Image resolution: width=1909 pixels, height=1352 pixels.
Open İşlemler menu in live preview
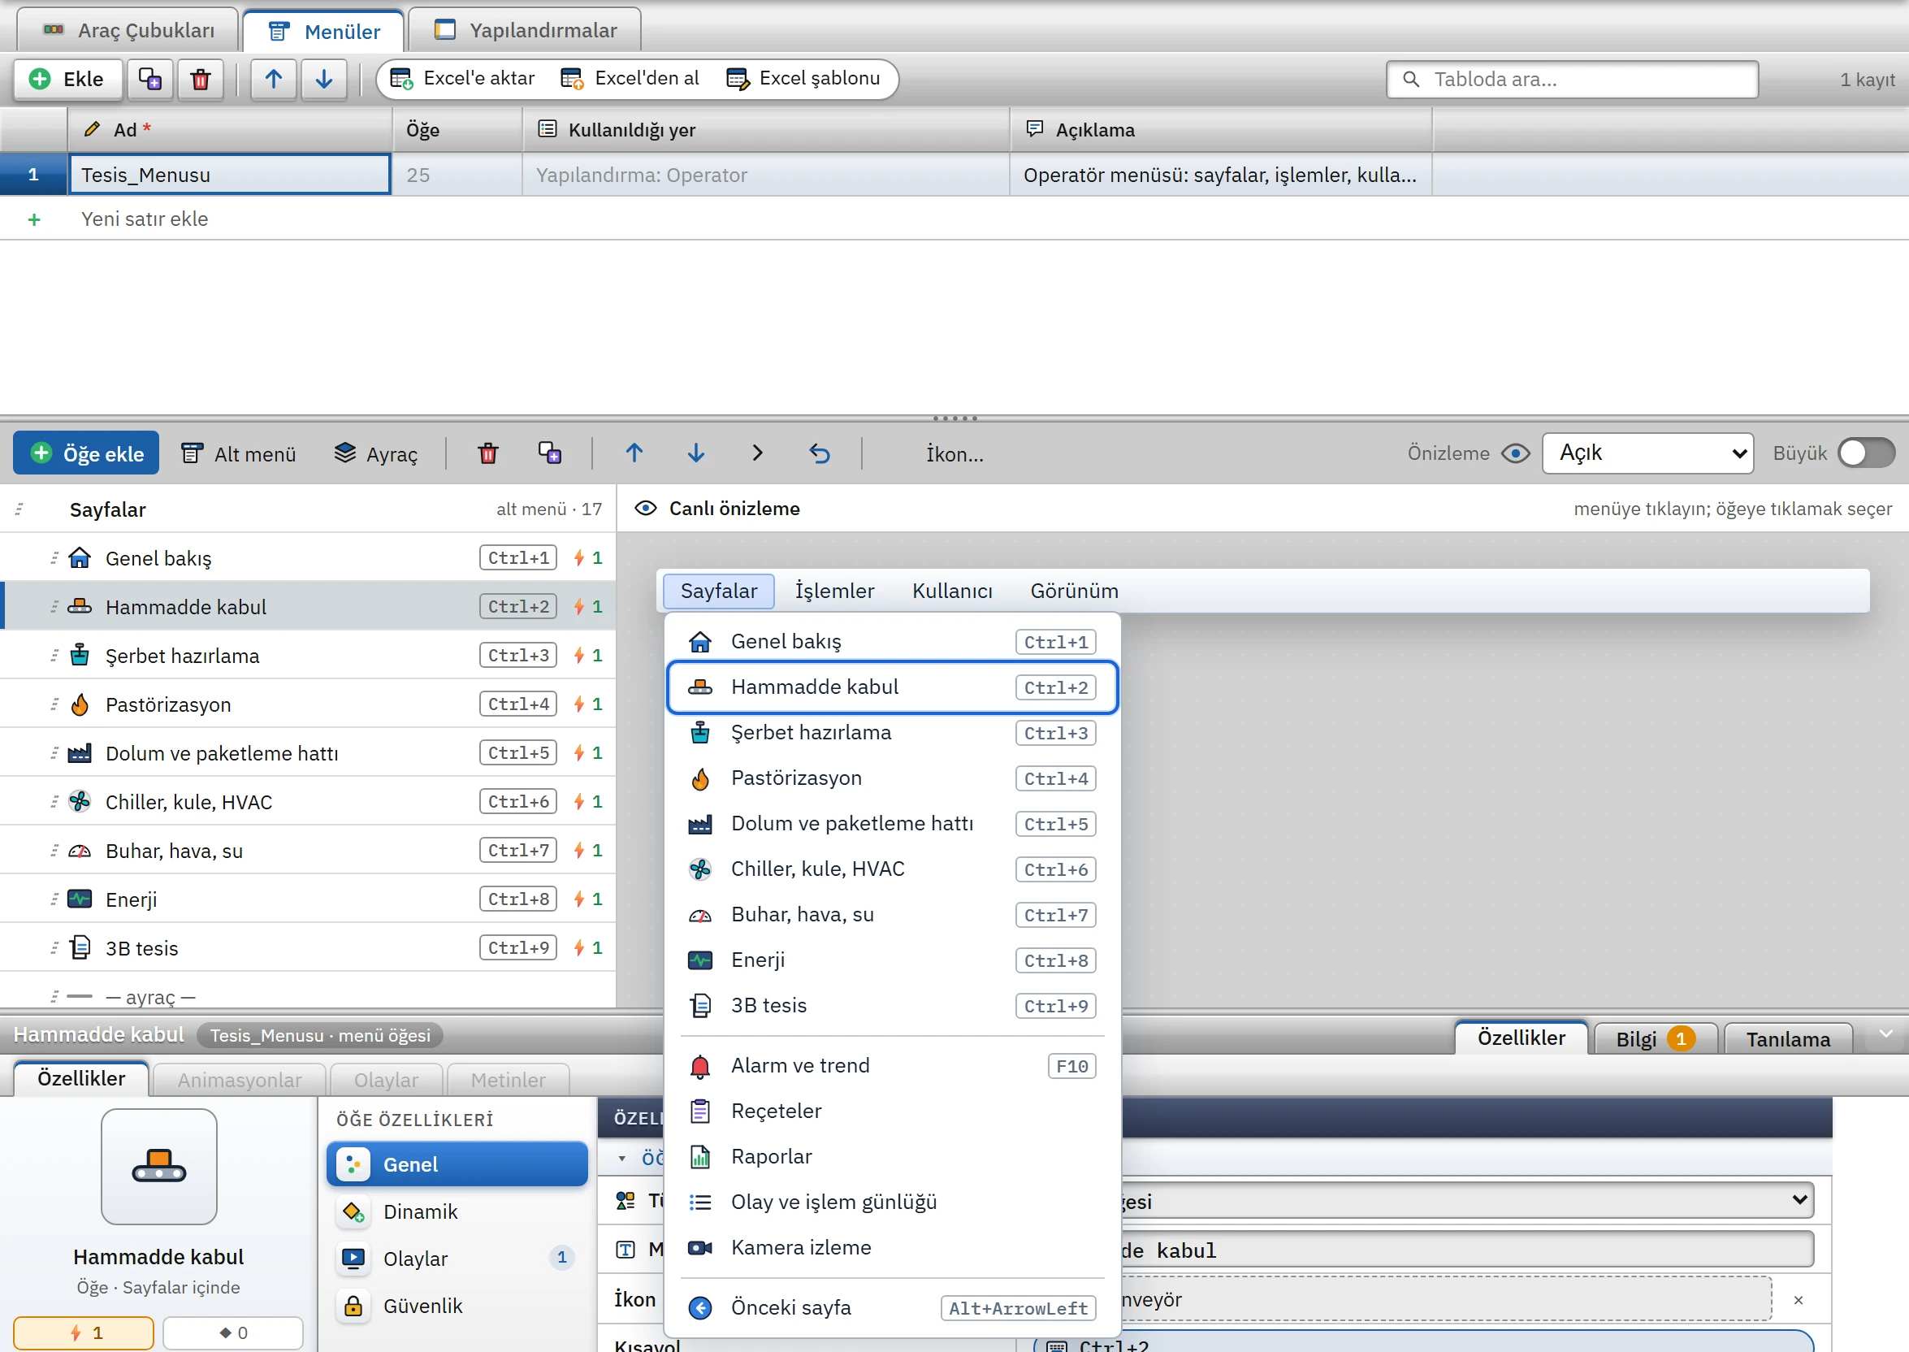833,591
